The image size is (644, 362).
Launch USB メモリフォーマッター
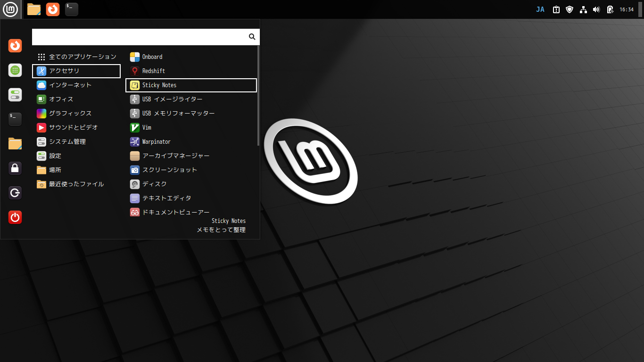tap(191, 114)
